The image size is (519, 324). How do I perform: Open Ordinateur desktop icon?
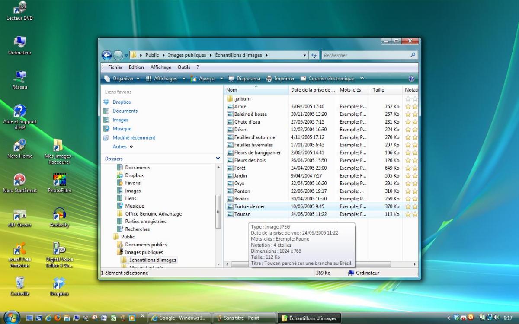(20, 46)
